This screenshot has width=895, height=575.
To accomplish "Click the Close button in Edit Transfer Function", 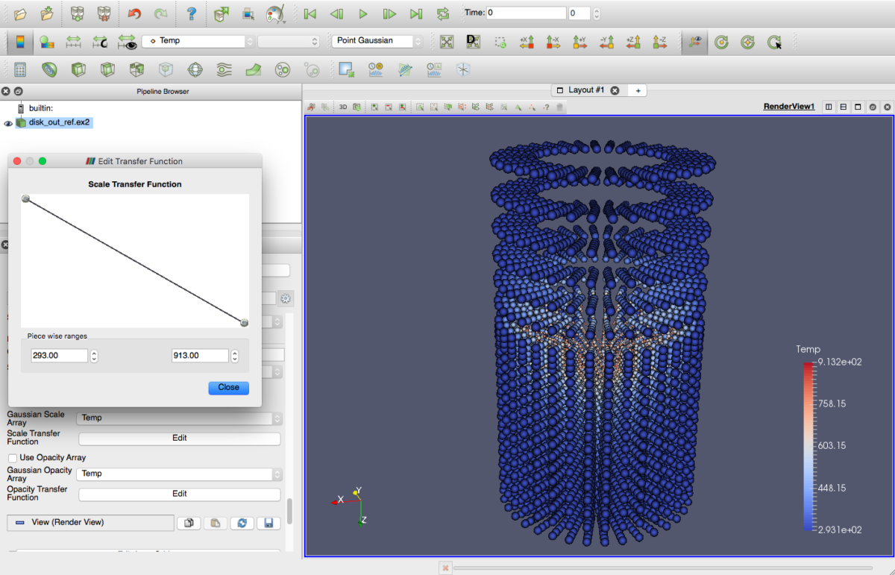I will (x=228, y=388).
